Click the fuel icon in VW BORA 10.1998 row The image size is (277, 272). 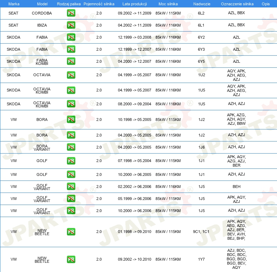pyautogui.click(x=71, y=120)
